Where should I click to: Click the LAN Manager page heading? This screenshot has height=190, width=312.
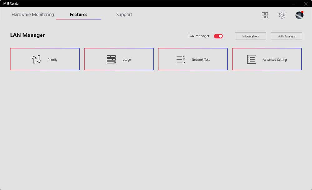coord(27,35)
